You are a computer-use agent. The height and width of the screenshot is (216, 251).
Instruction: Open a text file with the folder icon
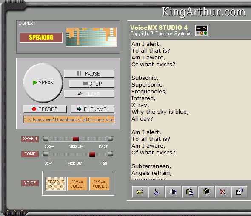click(x=140, y=192)
